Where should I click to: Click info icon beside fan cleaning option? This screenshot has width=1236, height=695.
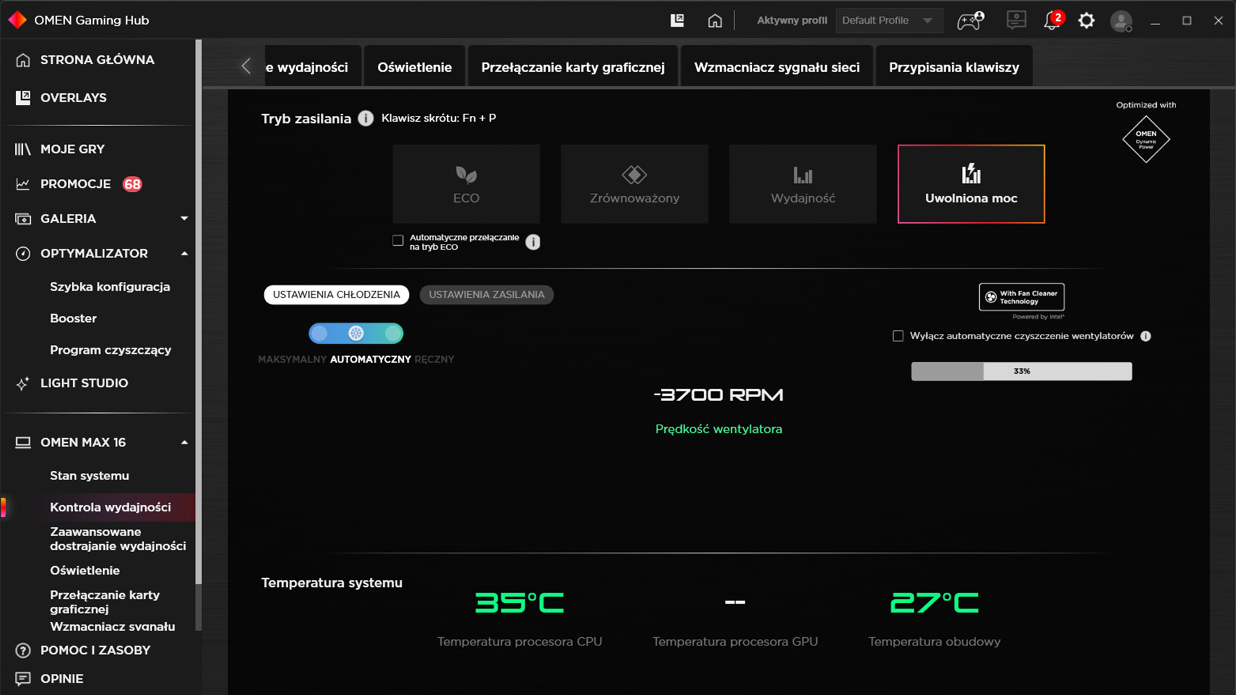click(1146, 336)
